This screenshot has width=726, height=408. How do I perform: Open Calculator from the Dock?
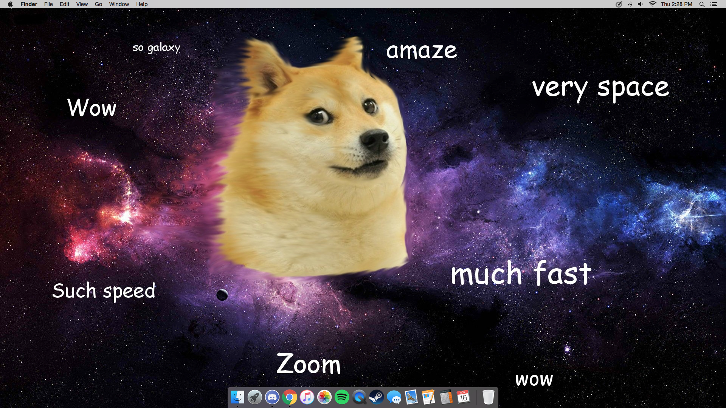(x=446, y=397)
